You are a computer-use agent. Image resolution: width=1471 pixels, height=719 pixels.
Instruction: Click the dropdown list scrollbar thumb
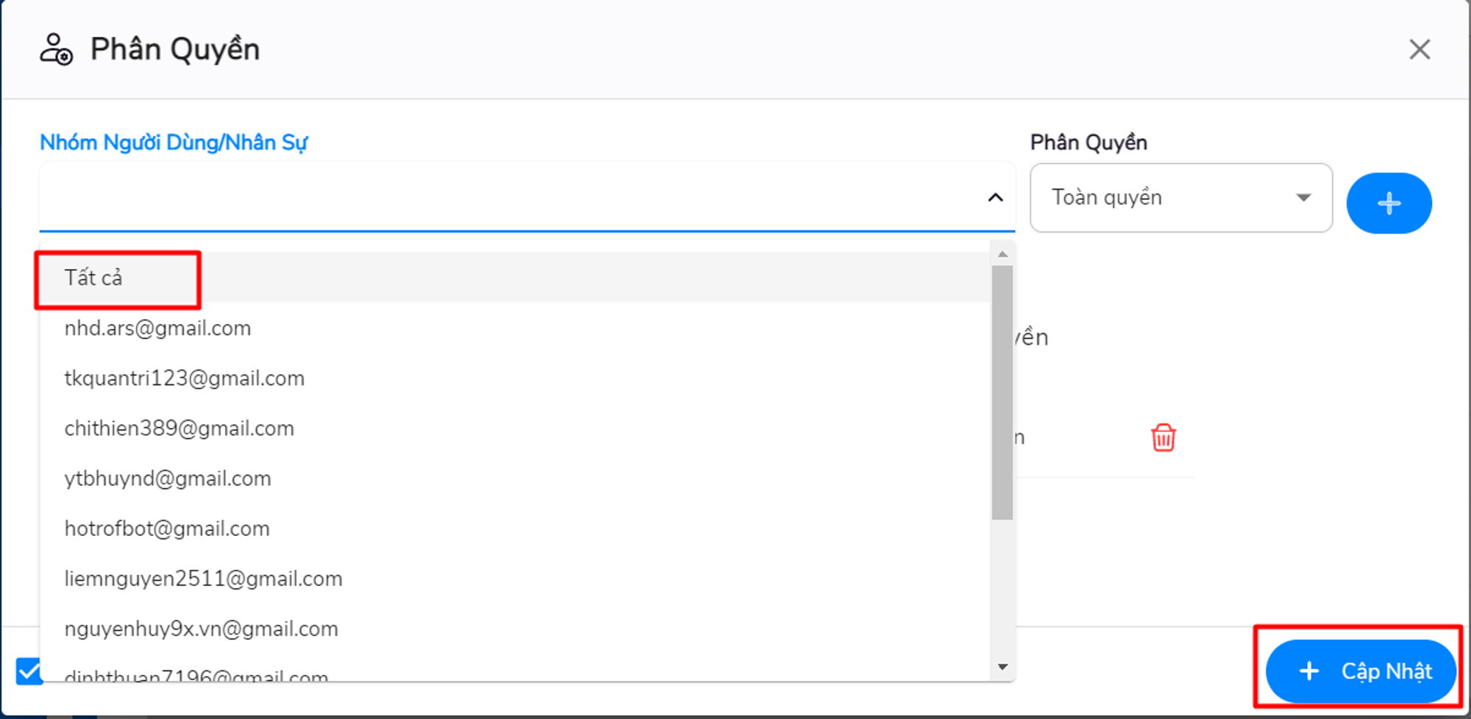tap(1002, 393)
